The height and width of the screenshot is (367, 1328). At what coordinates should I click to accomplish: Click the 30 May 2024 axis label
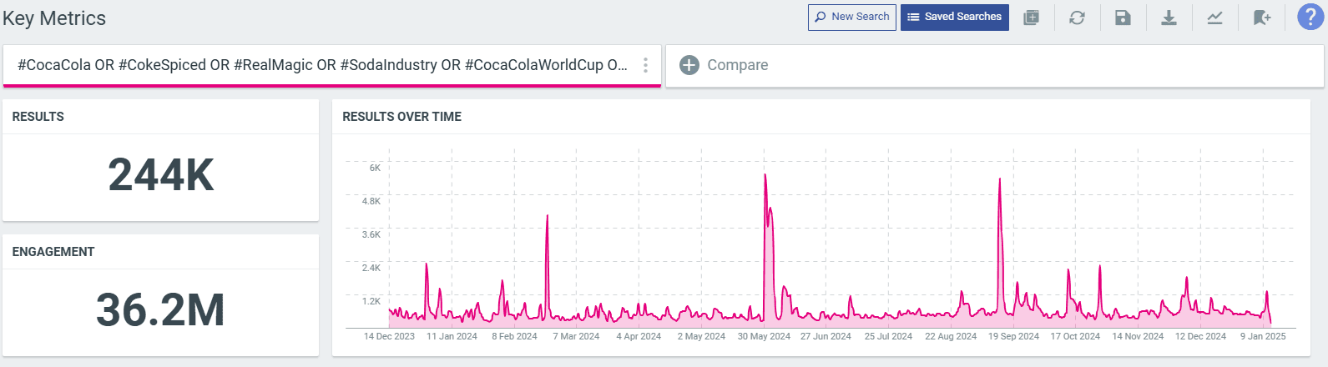(x=764, y=337)
